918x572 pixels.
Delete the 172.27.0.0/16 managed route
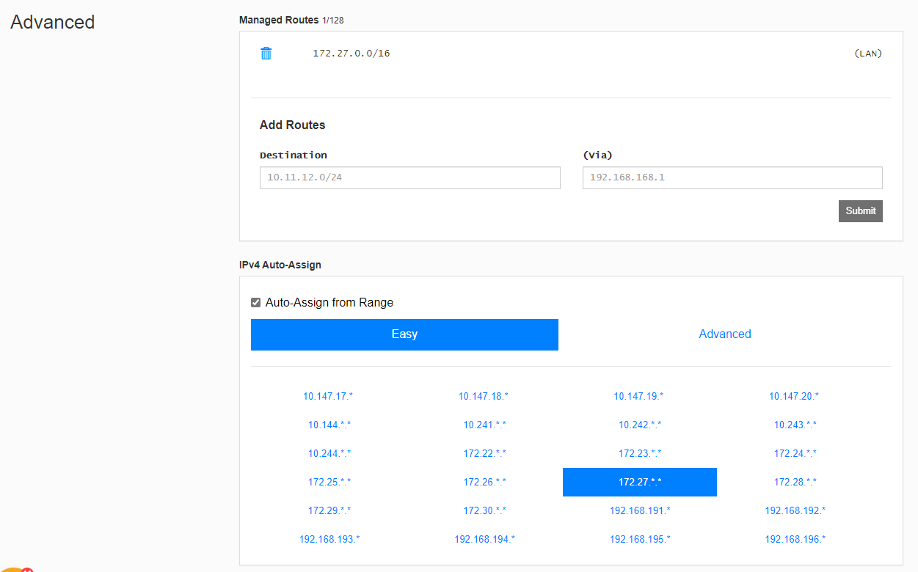(266, 54)
